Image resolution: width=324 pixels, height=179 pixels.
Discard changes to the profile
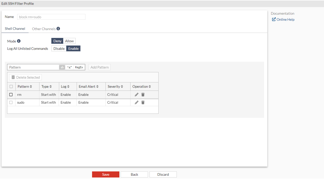click(x=163, y=174)
